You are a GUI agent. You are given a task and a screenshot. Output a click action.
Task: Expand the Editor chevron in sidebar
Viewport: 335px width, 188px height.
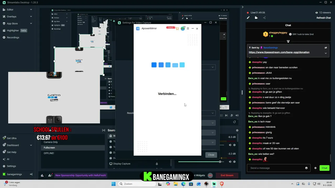(31, 10)
